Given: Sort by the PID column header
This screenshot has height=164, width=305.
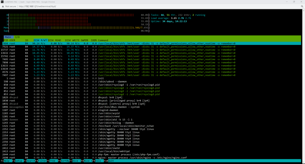Looking at the screenshot, I should (6, 40).
